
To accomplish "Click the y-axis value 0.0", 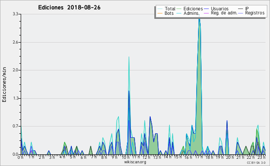I will point(15,154).
